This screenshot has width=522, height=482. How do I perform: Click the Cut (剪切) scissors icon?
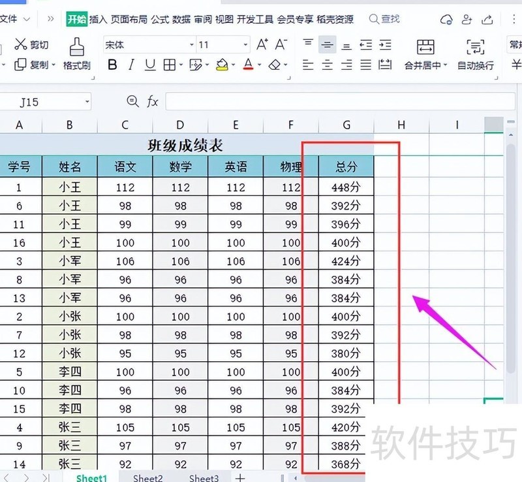pyautogui.click(x=22, y=45)
